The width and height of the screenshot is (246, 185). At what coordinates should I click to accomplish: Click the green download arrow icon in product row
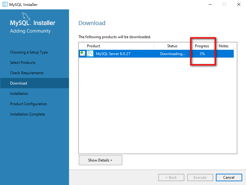tap(82, 54)
